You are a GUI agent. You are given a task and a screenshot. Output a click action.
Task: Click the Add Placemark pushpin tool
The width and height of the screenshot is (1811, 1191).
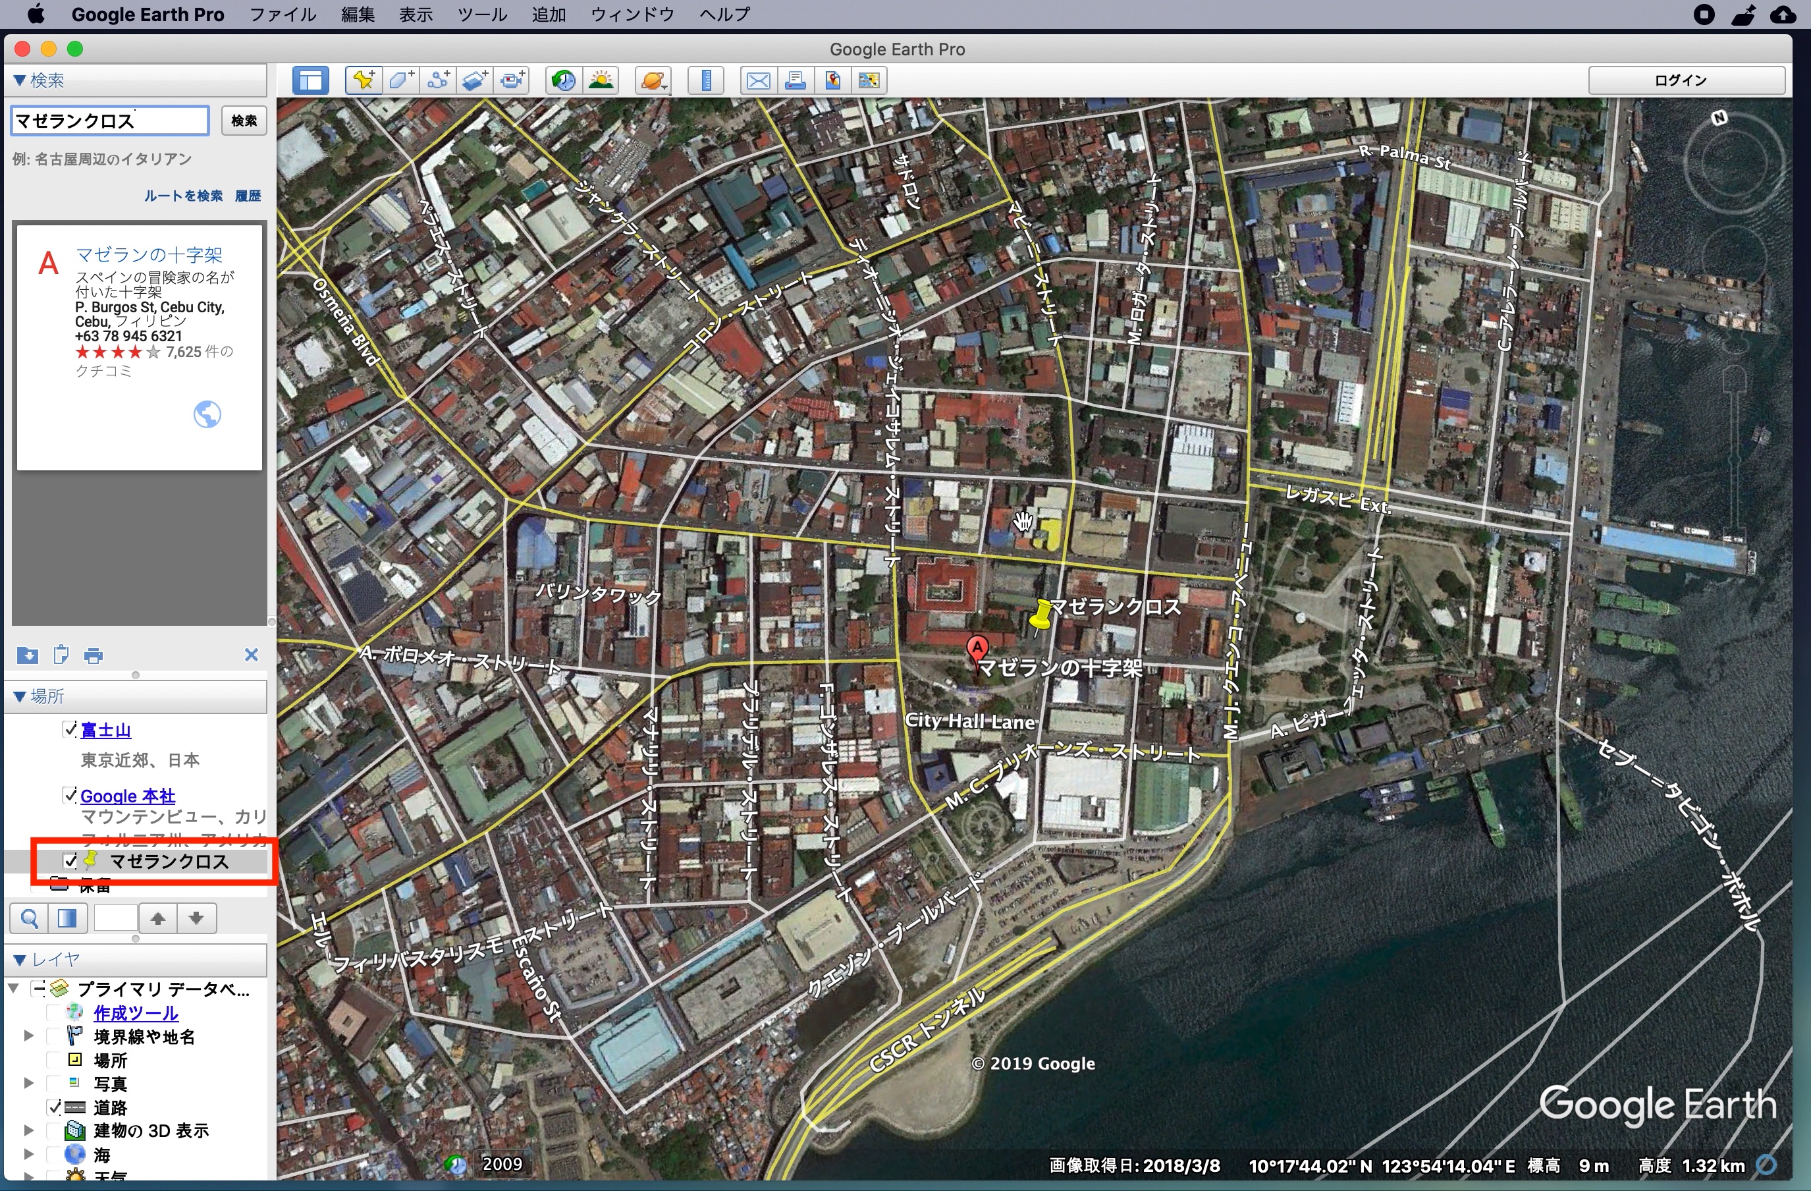pos(364,80)
